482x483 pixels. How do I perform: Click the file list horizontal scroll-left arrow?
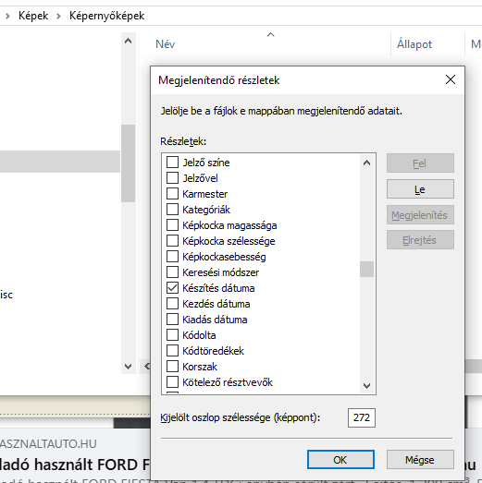[146, 367]
